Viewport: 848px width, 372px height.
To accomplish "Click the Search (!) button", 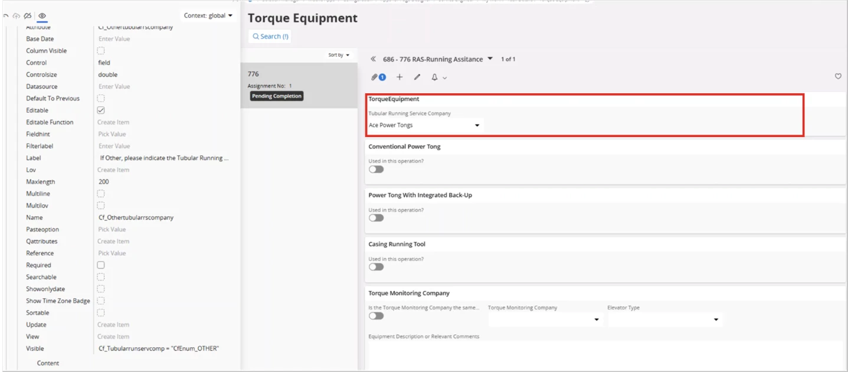I will click(270, 37).
